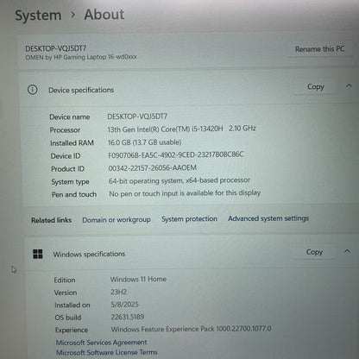Collapse the Windows specifications section chevron

point(347,251)
